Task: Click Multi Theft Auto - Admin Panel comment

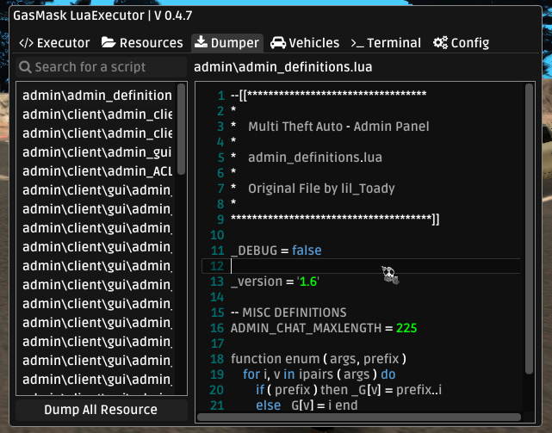Action: [x=338, y=127]
